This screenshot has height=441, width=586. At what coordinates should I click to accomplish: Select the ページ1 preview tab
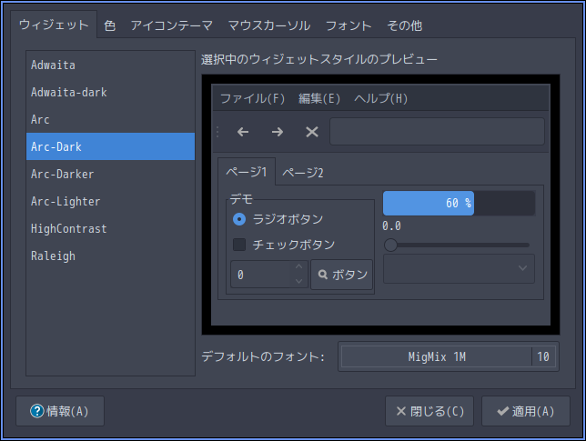tap(247, 172)
